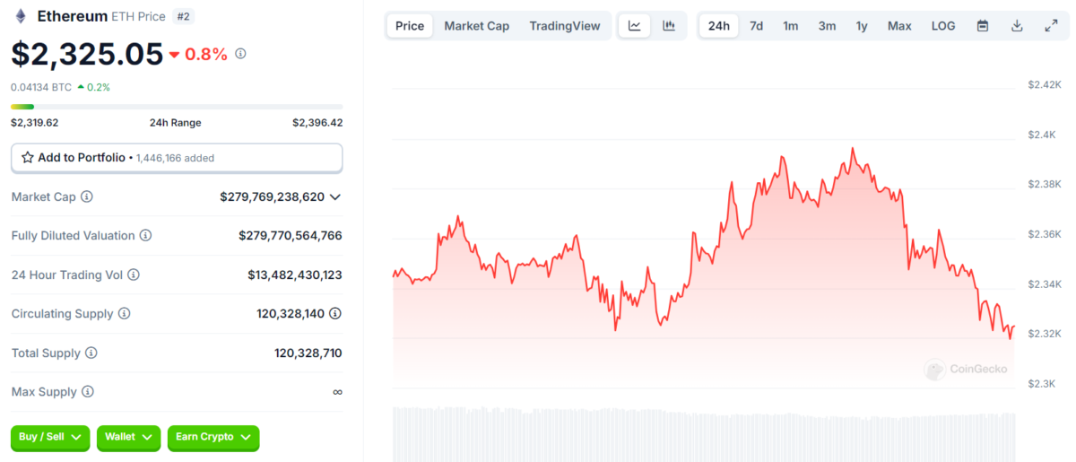Image resolution: width=1076 pixels, height=462 pixels.
Task: Toggle LOG scale on chart
Action: tap(943, 26)
